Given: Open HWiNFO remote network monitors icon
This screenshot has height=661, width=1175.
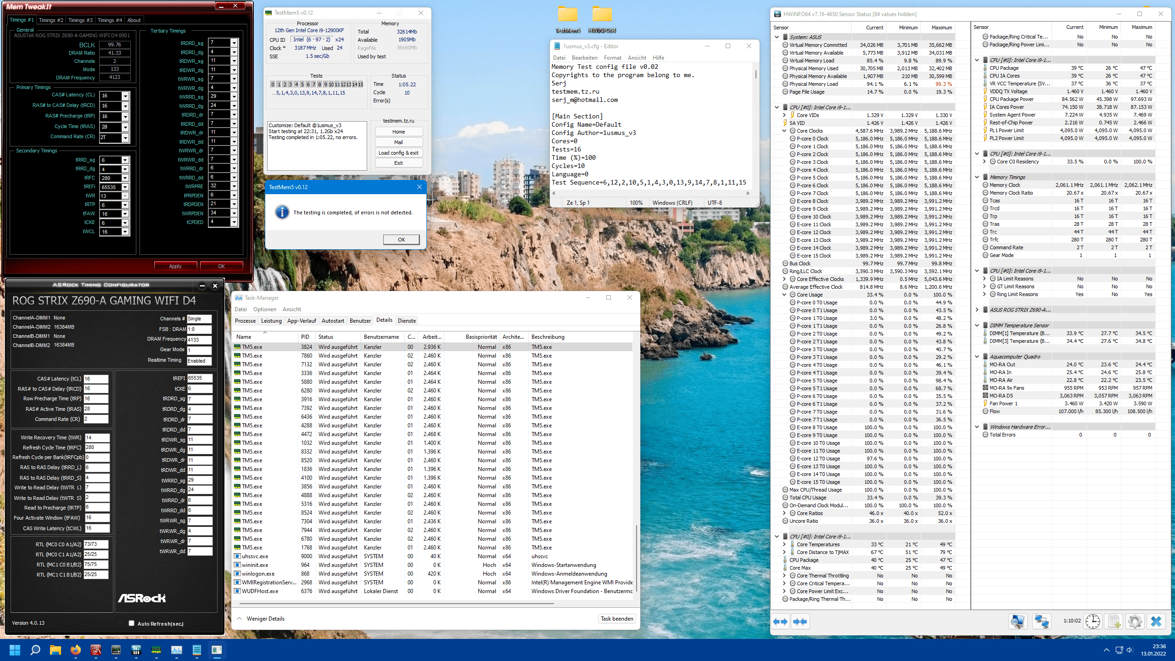Looking at the screenshot, I should click(x=1041, y=622).
